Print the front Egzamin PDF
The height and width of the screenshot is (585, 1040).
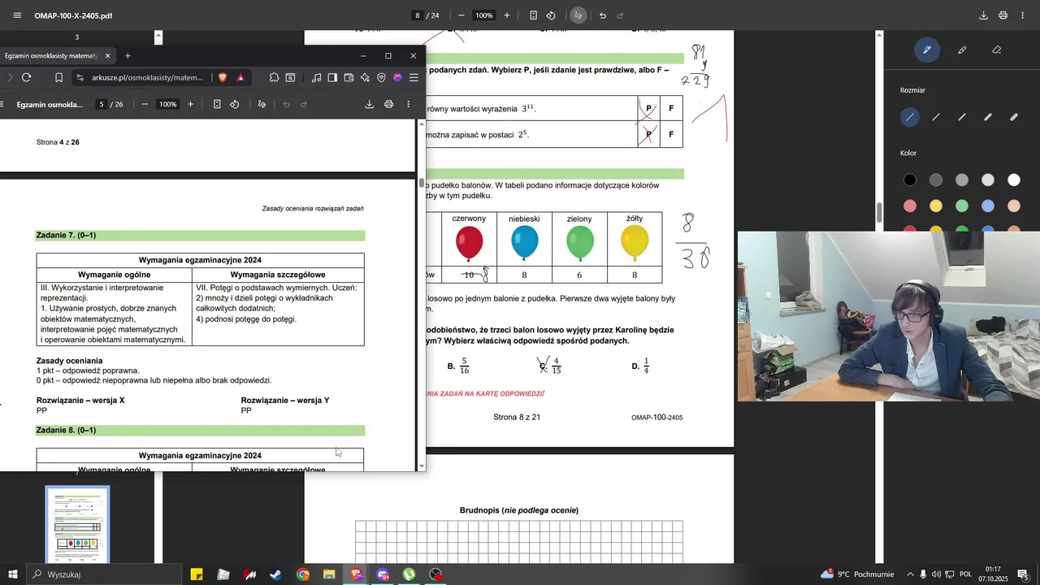(x=388, y=104)
